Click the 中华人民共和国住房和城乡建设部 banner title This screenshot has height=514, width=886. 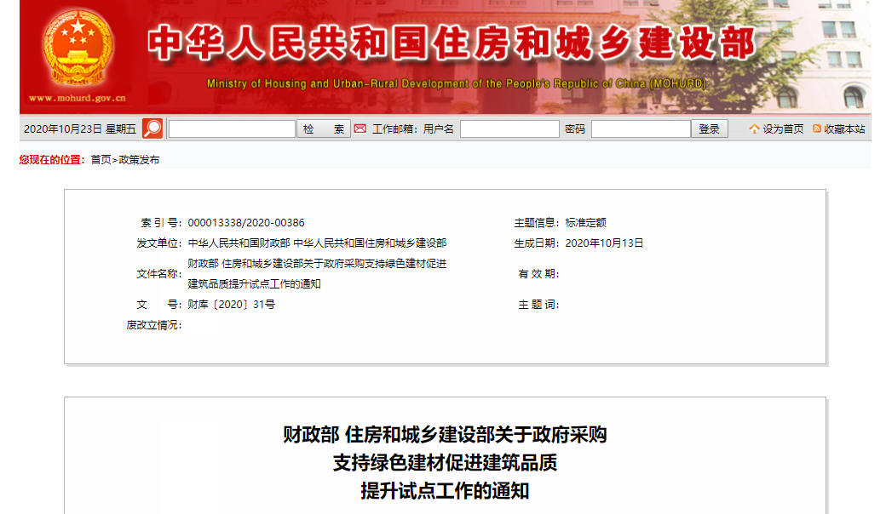pos(451,44)
